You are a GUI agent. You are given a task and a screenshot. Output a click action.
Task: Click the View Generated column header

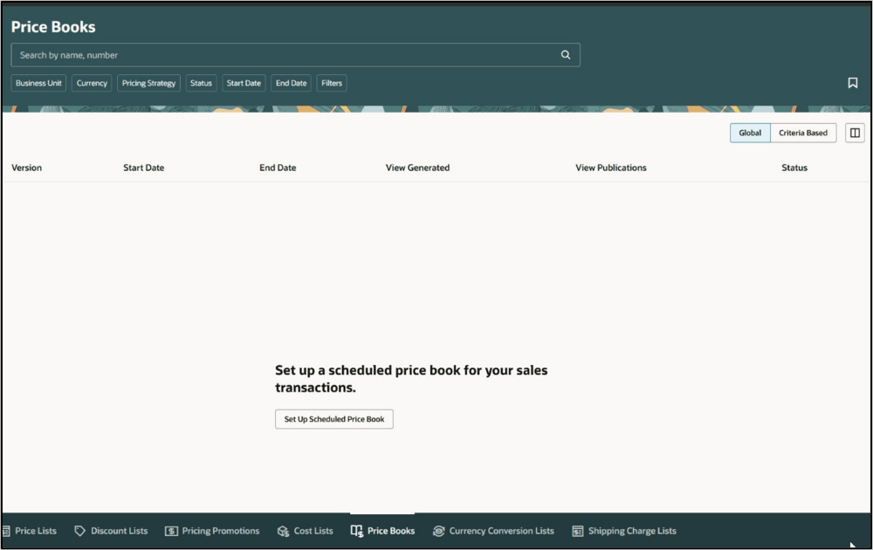click(x=417, y=168)
